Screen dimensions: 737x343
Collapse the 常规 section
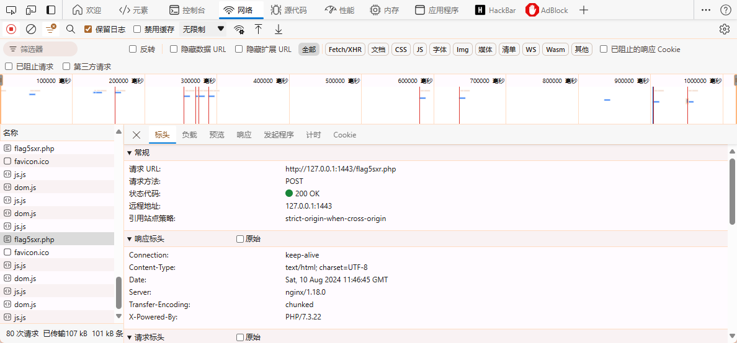pyautogui.click(x=130, y=153)
